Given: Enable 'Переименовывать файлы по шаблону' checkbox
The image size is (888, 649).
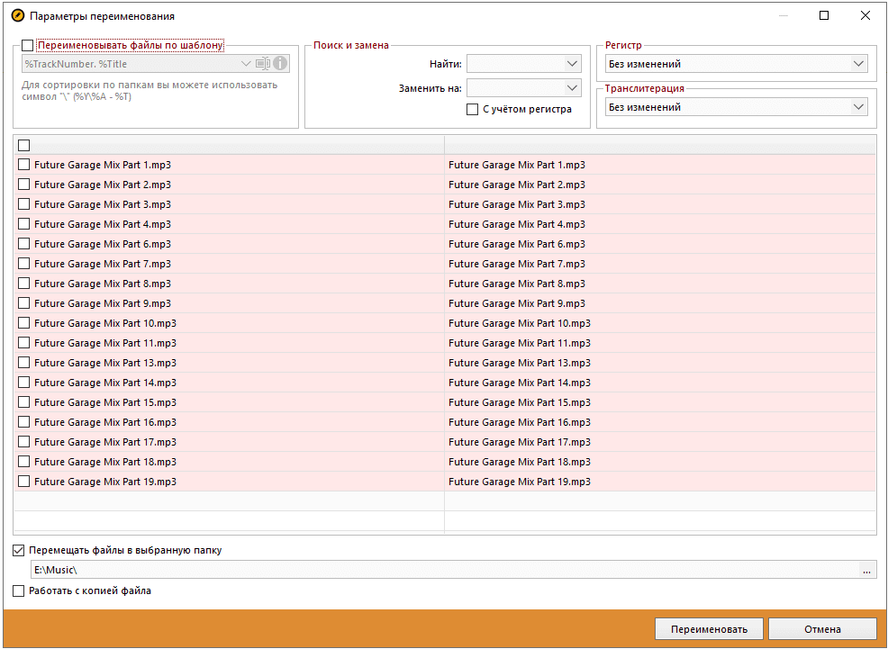Looking at the screenshot, I should (x=27, y=45).
